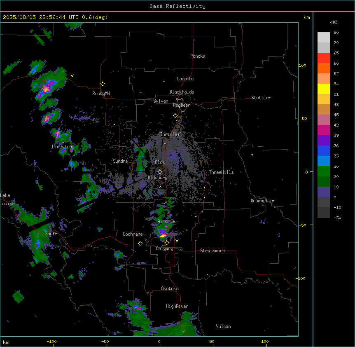This screenshot has width=355, height=347.
Task: Click the ThreeHills city label
Action: [x=221, y=172]
